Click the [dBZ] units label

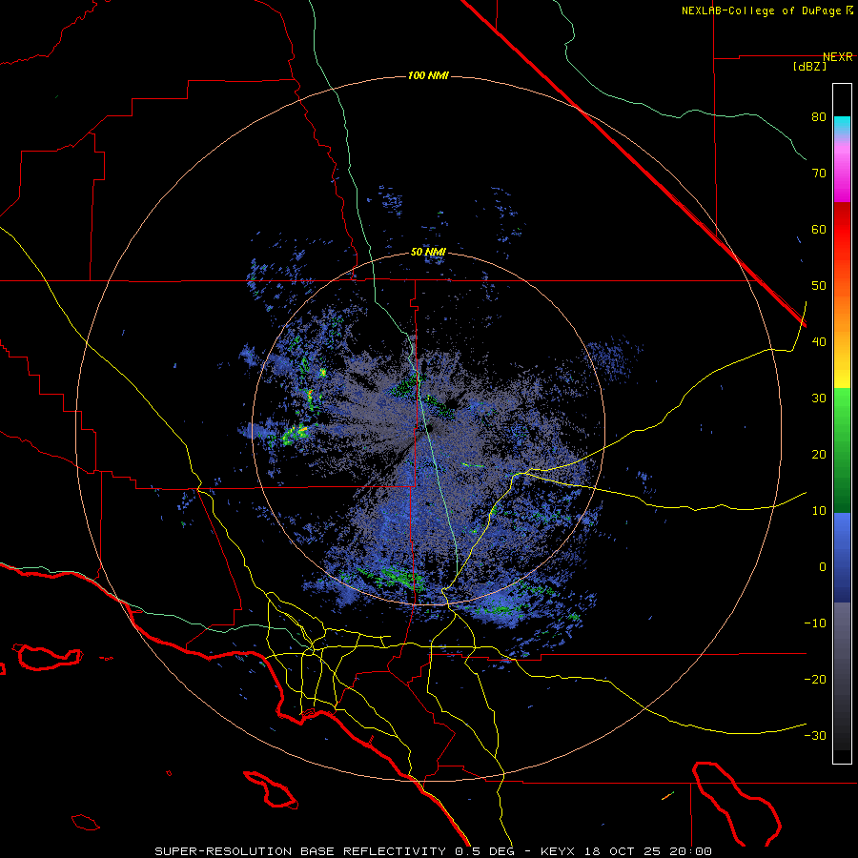pyautogui.click(x=810, y=67)
